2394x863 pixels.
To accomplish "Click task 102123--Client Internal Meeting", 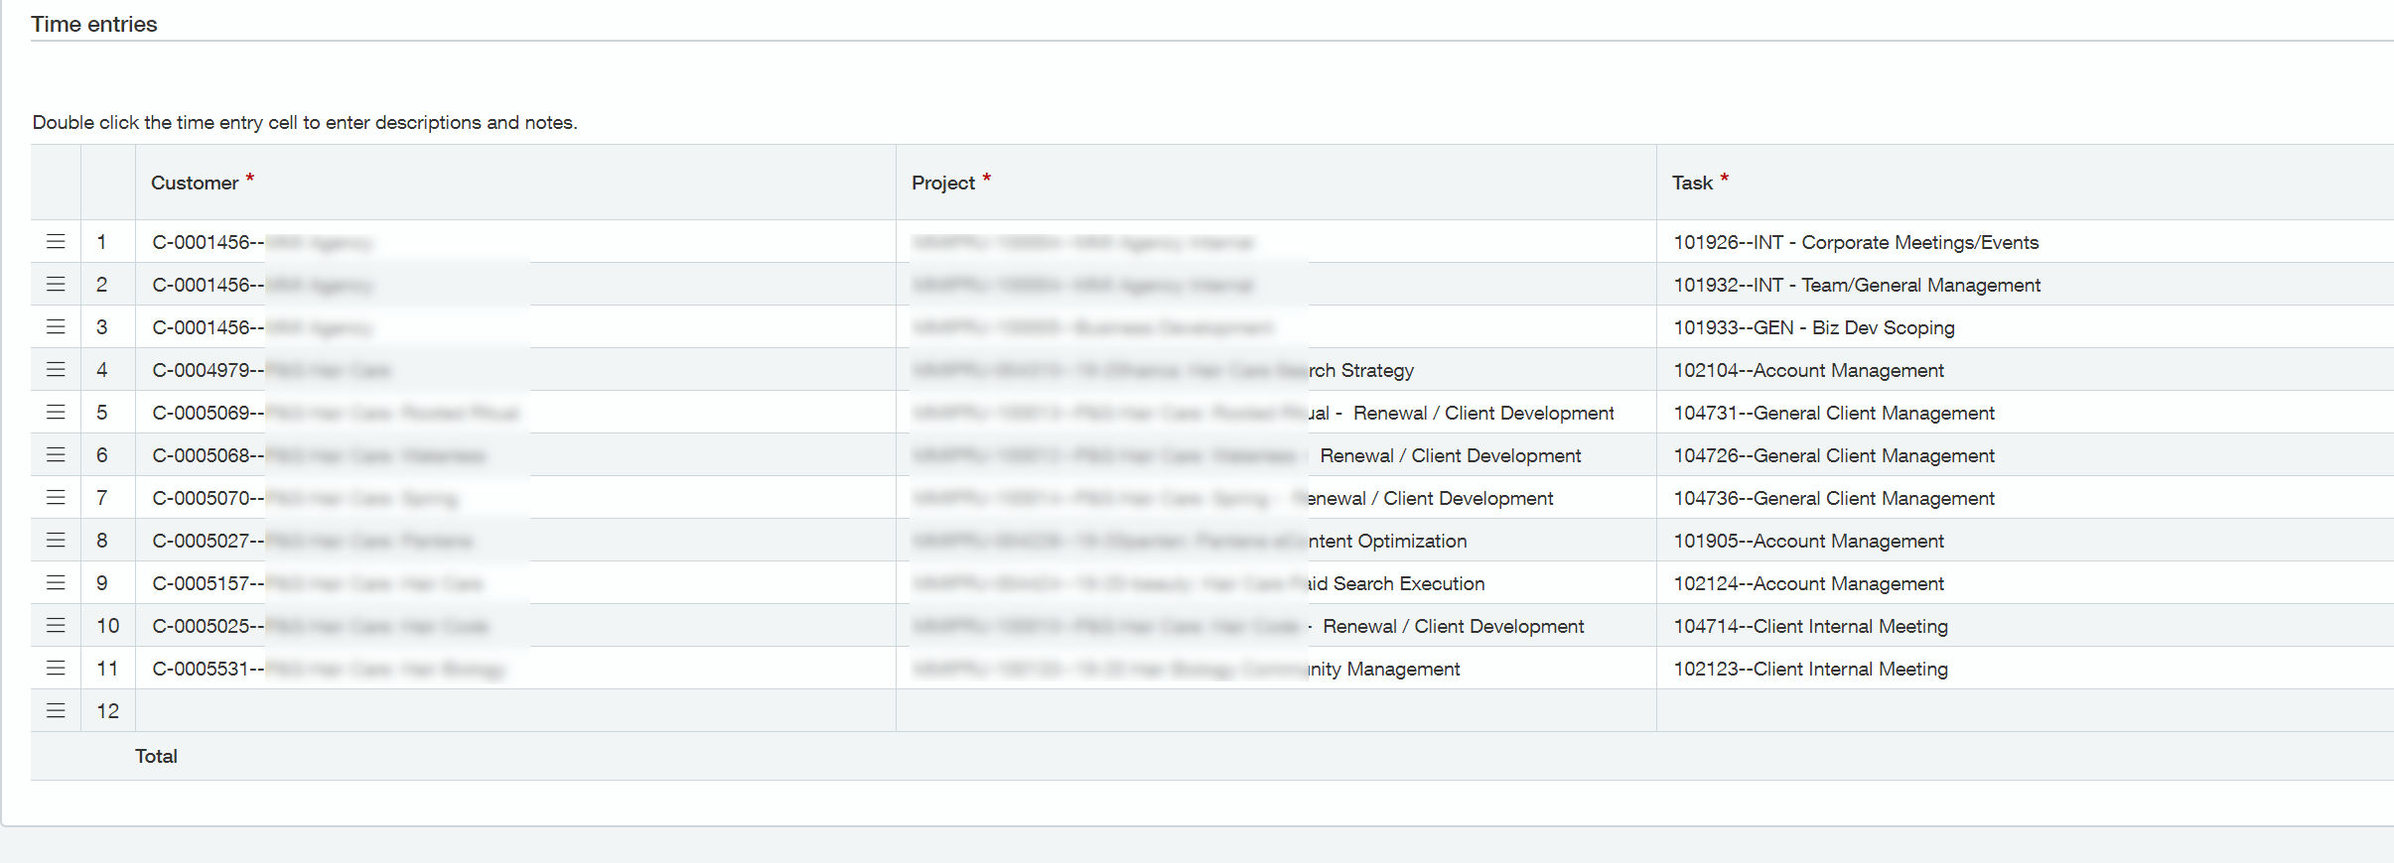I will coord(1810,669).
